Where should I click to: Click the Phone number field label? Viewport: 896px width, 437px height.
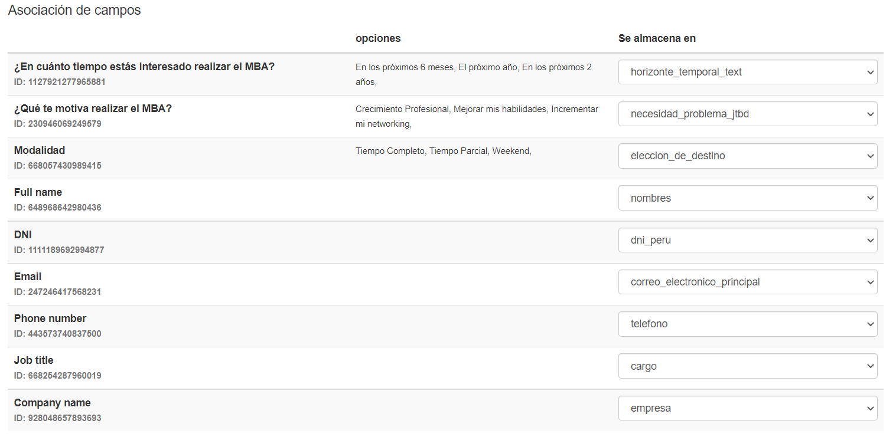click(x=50, y=318)
